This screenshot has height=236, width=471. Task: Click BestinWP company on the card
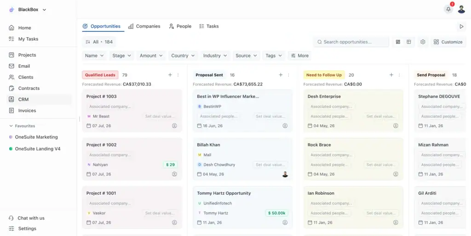(x=209, y=107)
